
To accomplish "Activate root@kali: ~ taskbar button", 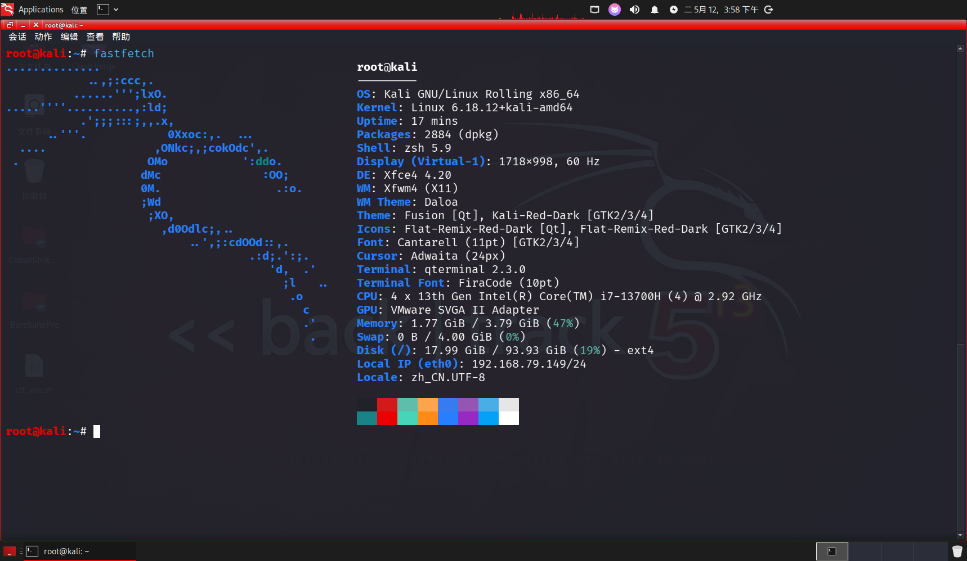I will tap(79, 551).
